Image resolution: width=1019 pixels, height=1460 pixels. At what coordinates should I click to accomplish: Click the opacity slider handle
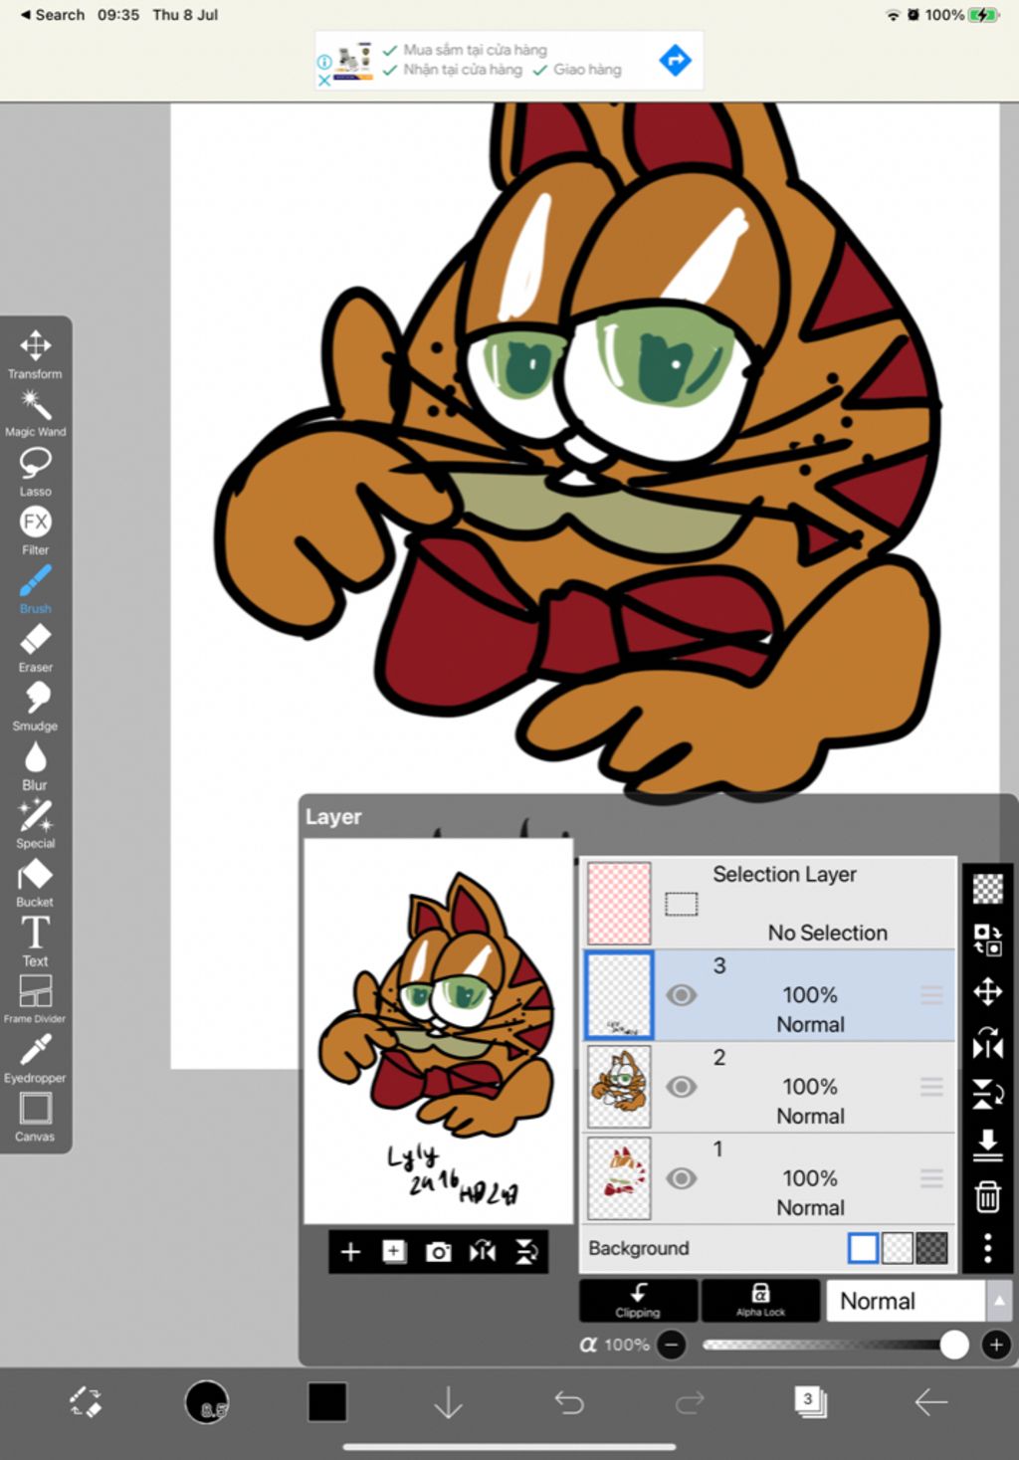point(954,1346)
